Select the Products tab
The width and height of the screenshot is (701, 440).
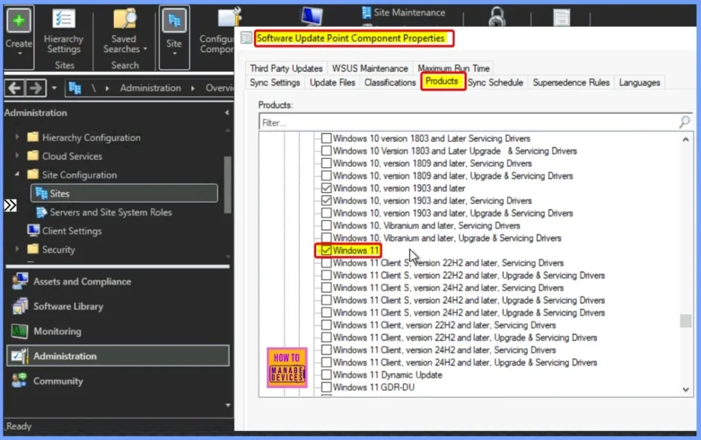[442, 81]
